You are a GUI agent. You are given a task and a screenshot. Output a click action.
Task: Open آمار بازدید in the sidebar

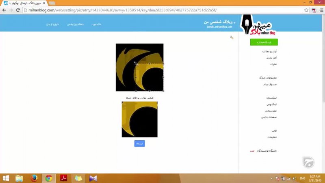pyautogui.click(x=271, y=58)
